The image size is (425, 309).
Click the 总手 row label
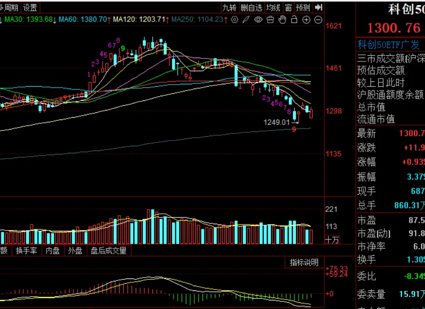pyautogui.click(x=367, y=205)
